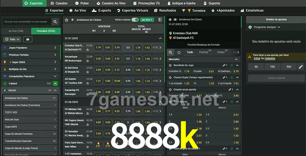This screenshot has height=156, width=306.
Task: Search markets using the match panel magnifier
Action: (171, 52)
